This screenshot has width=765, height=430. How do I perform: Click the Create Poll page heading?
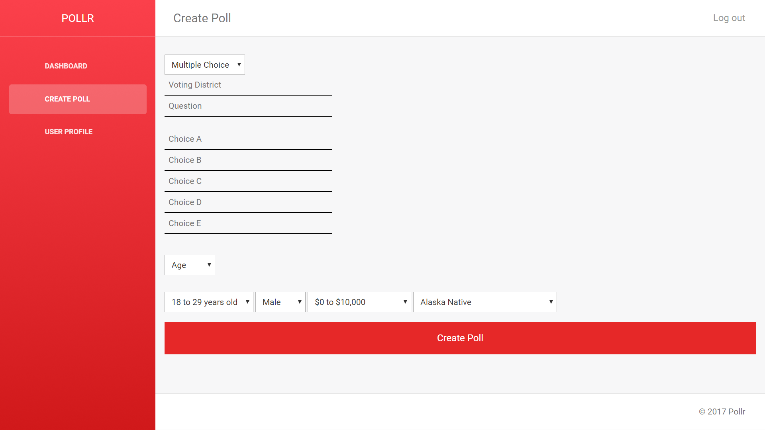tap(202, 18)
